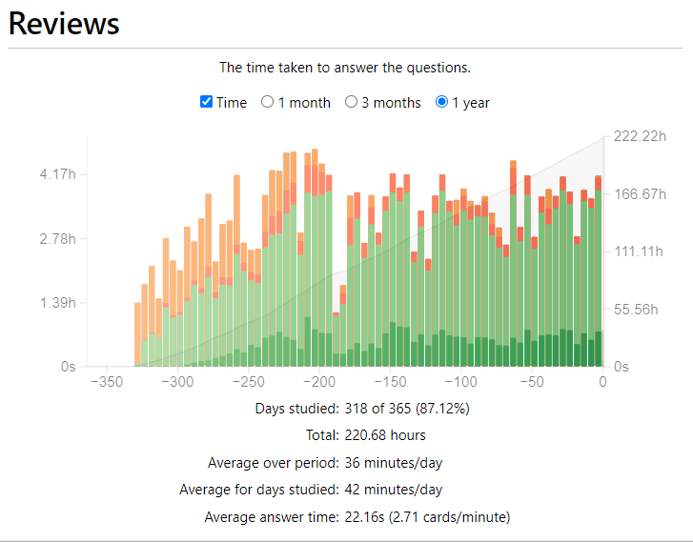Click the '3 months' label text
693x542 pixels.
tap(391, 103)
